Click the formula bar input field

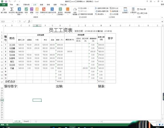tap(96, 21)
